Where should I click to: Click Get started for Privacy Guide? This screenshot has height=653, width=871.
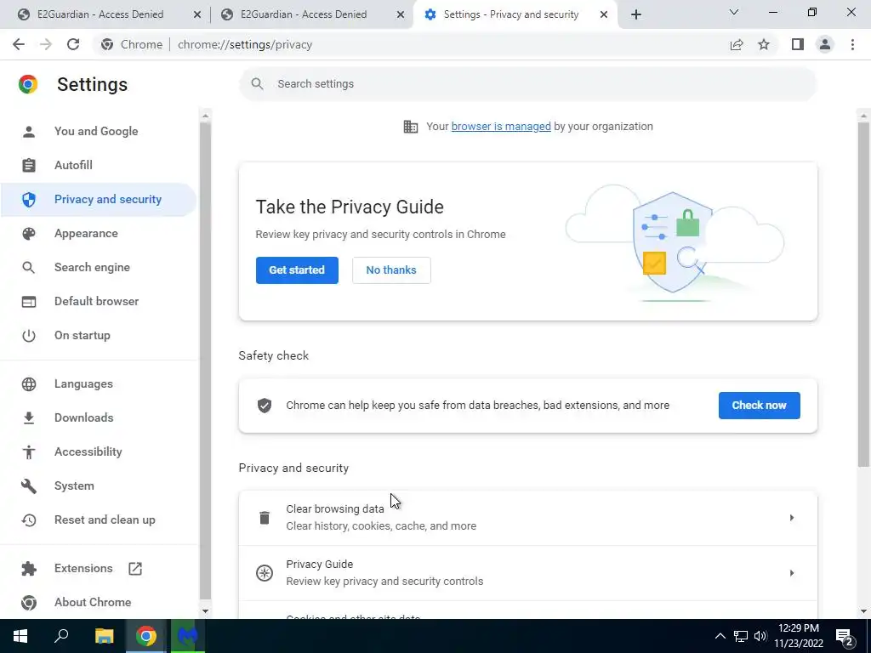pos(297,270)
